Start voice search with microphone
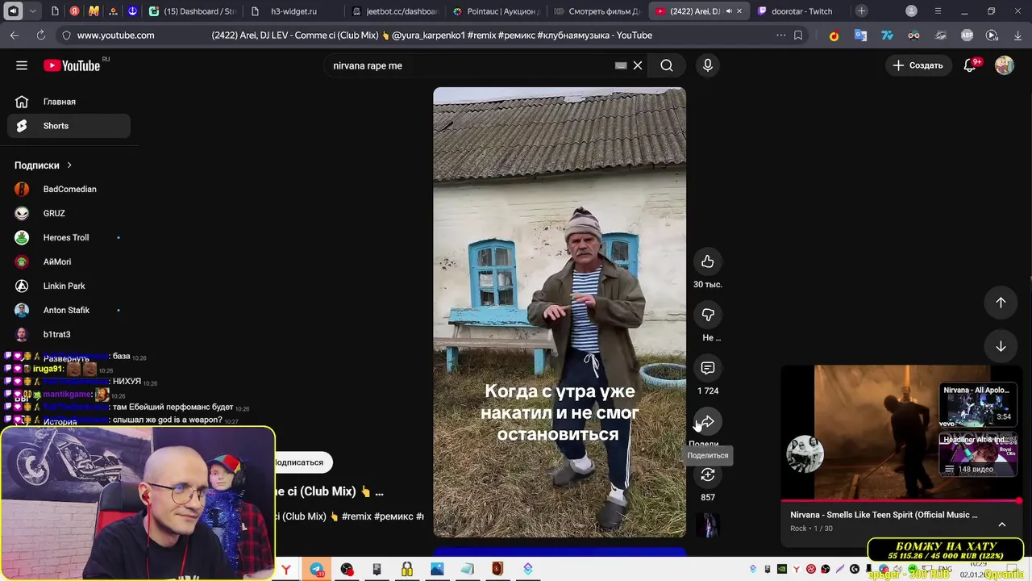The height and width of the screenshot is (581, 1032). [x=708, y=65]
